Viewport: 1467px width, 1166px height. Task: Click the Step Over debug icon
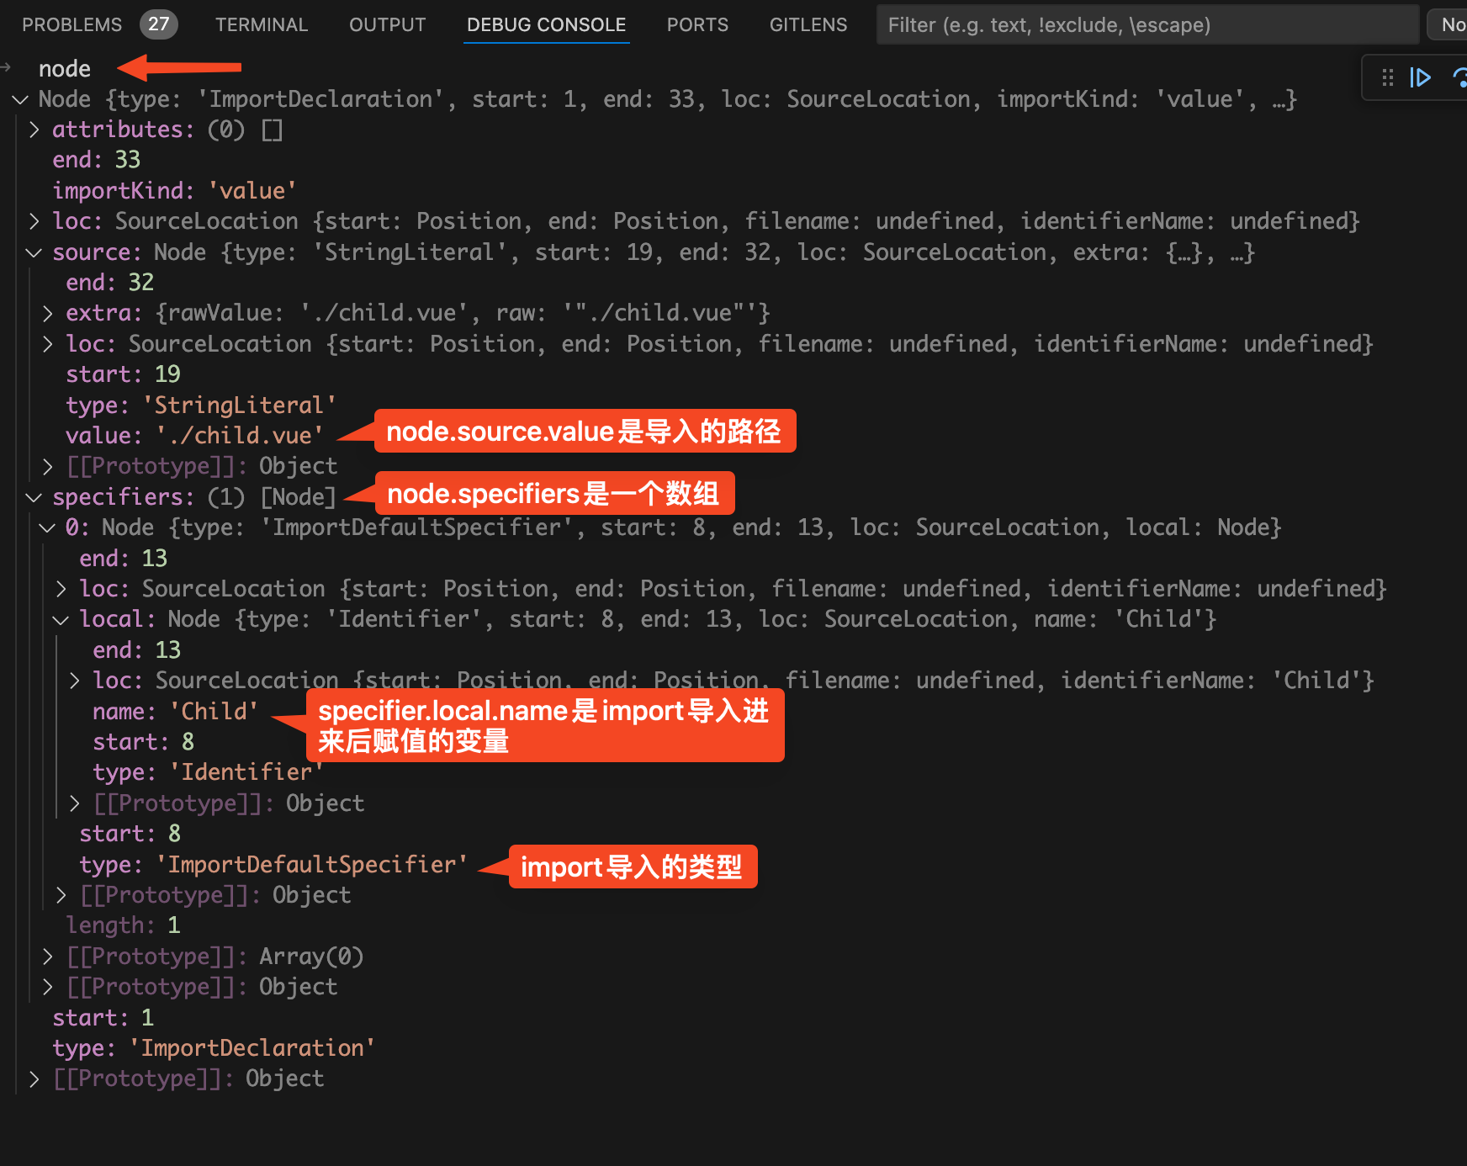pyautogui.click(x=1459, y=78)
